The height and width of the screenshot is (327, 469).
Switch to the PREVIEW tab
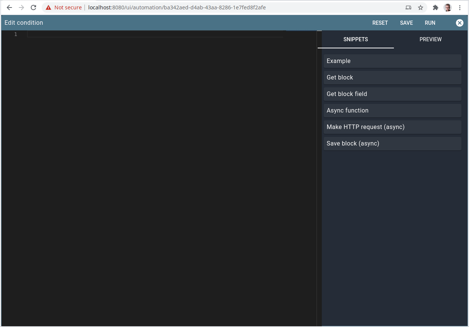[x=431, y=39]
